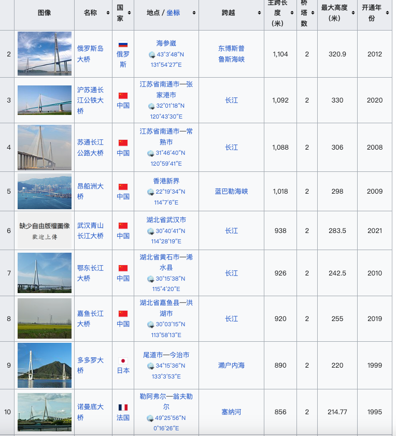The image size is (396, 436).
Task: Click China flag in 昂船洲大桥 row
Action: (x=123, y=187)
